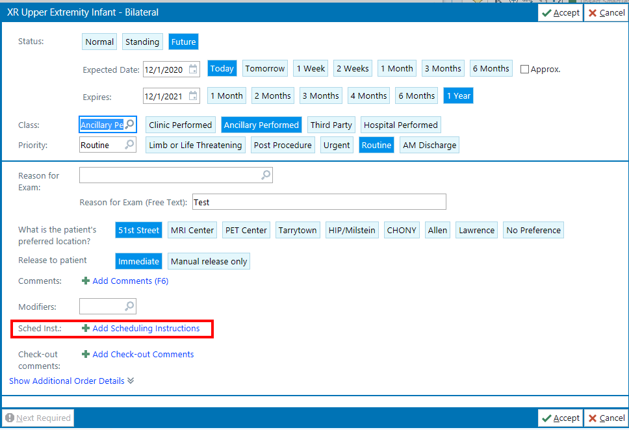Select Lawrence as preferred location
The image size is (629, 430).
tap(476, 230)
